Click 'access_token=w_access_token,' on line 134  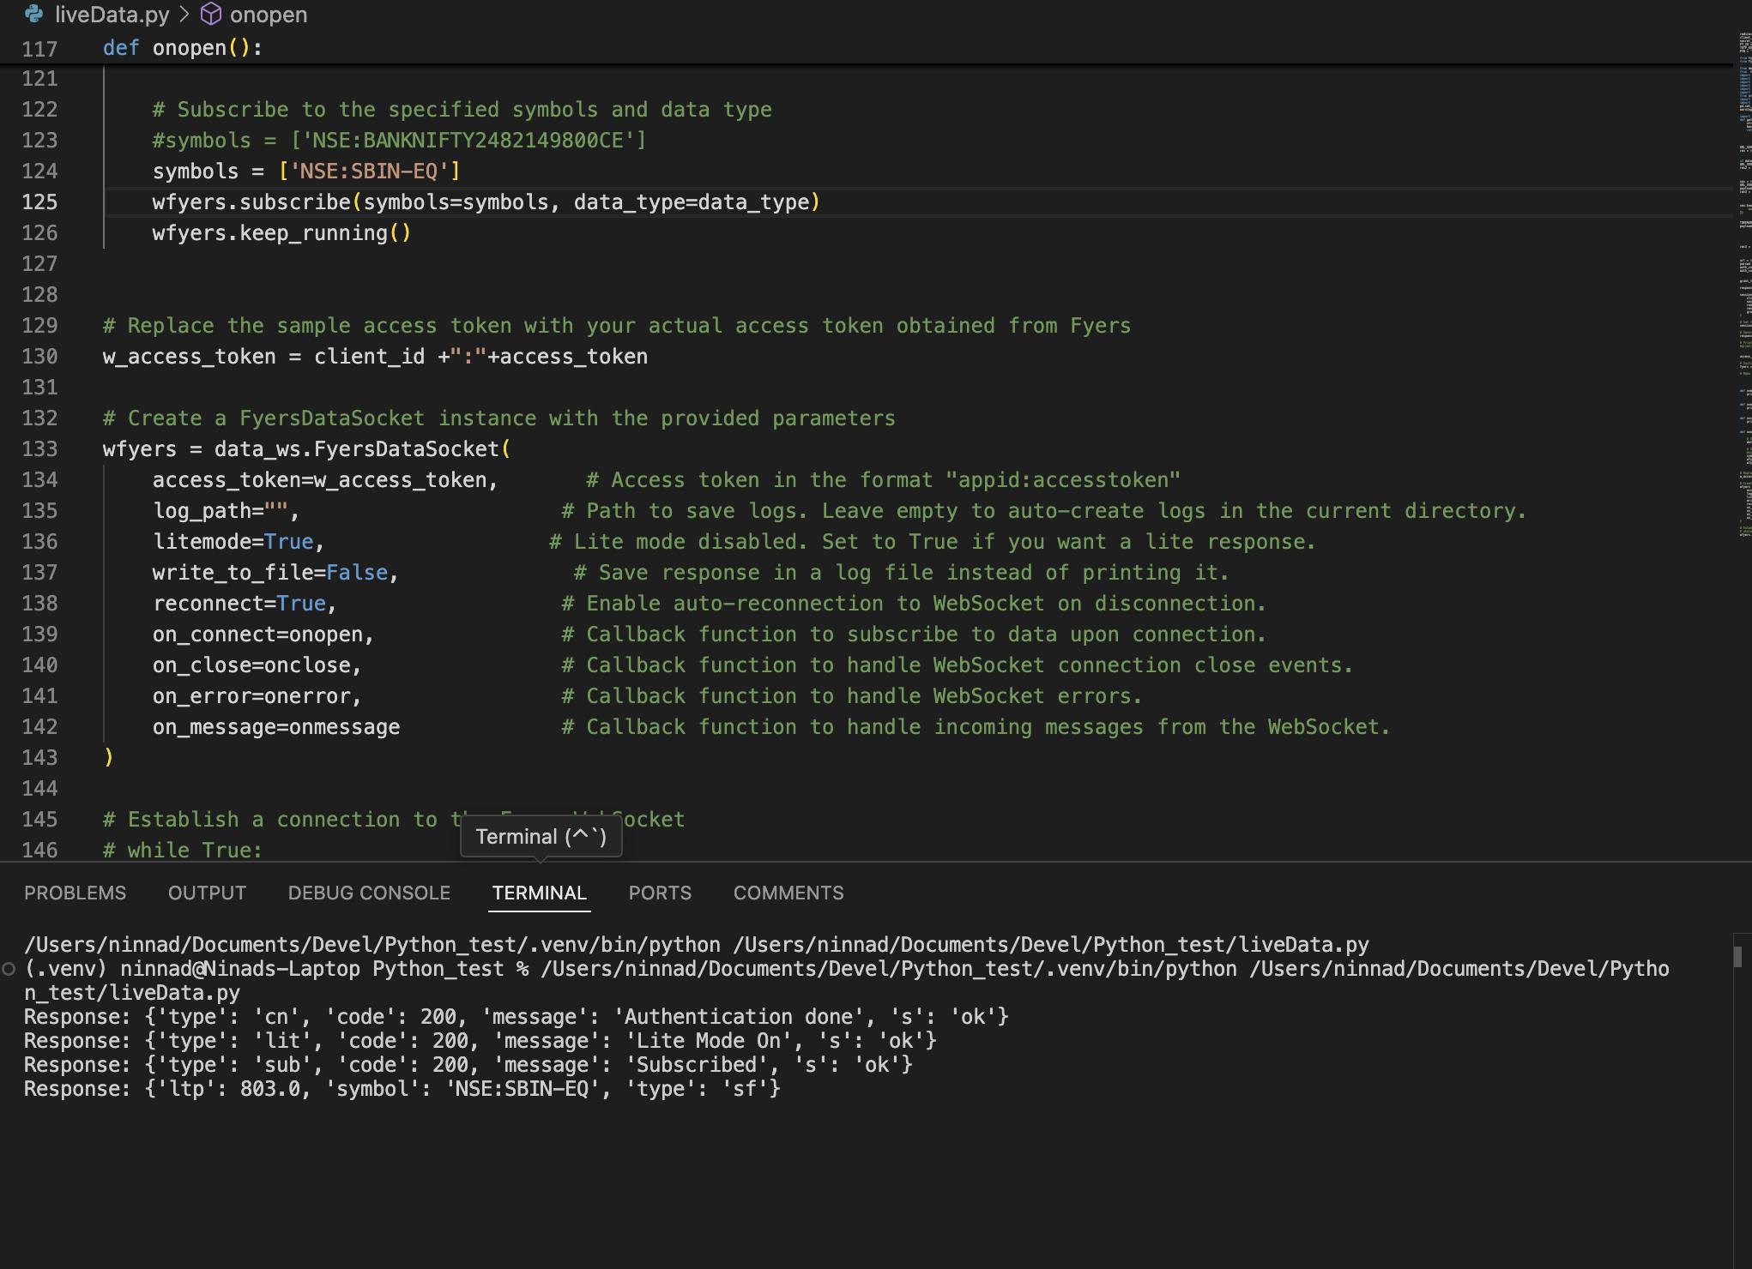tap(325, 480)
